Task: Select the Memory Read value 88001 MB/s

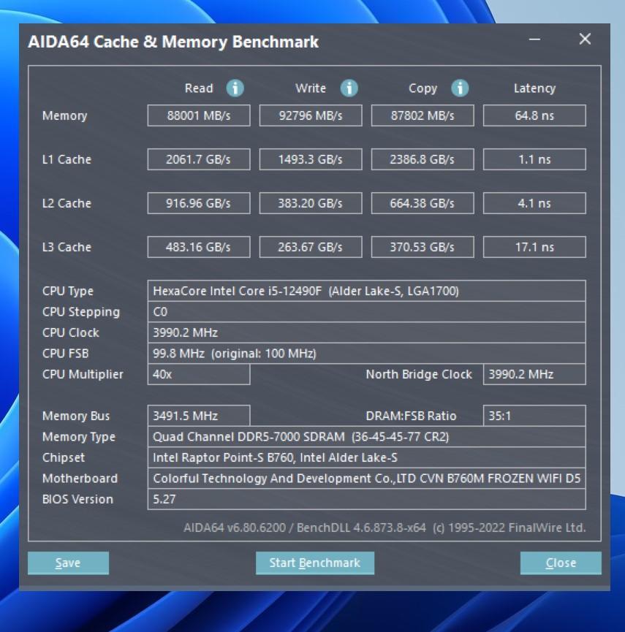Action: (x=199, y=115)
